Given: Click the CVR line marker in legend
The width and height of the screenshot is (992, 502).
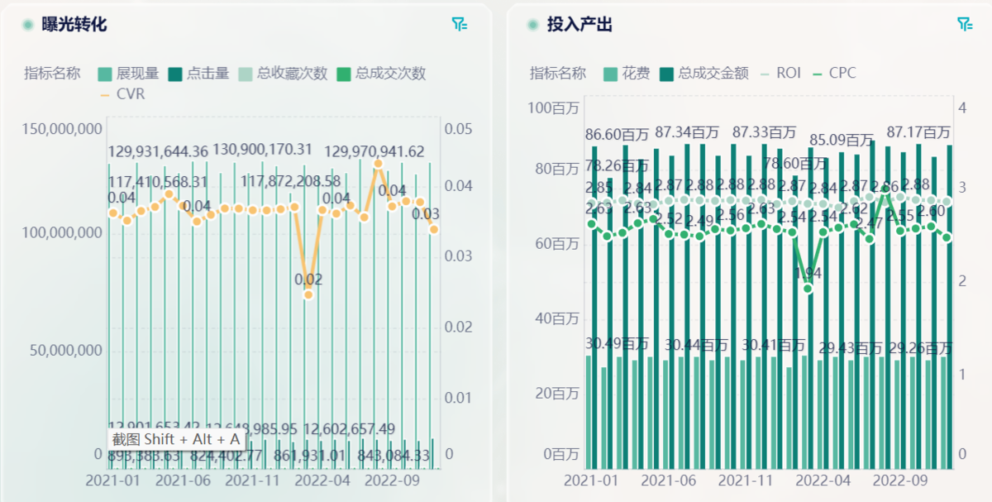Looking at the screenshot, I should [x=104, y=94].
